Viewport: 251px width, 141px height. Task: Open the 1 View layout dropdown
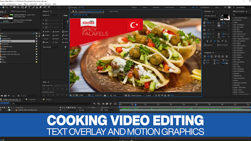coord(150,95)
